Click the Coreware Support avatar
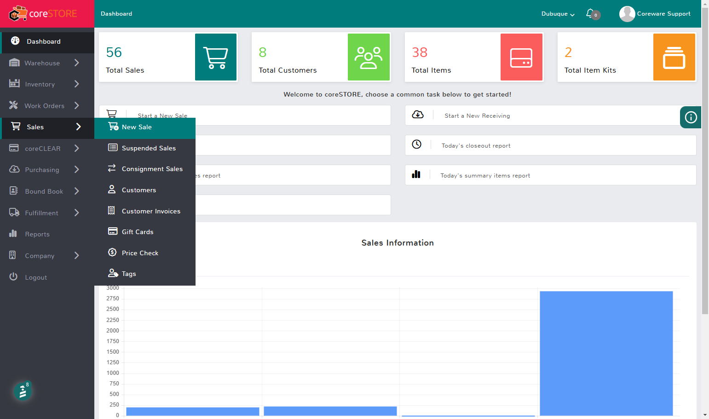709x419 pixels. tap(627, 14)
